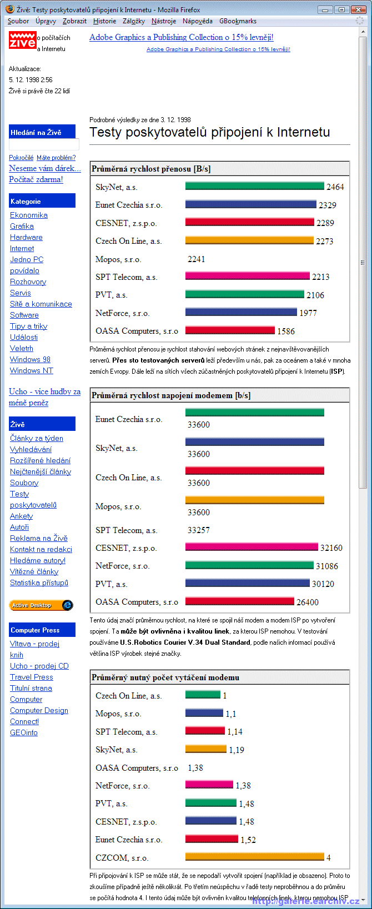
Task: Open the Autoři link
Action: [19, 527]
